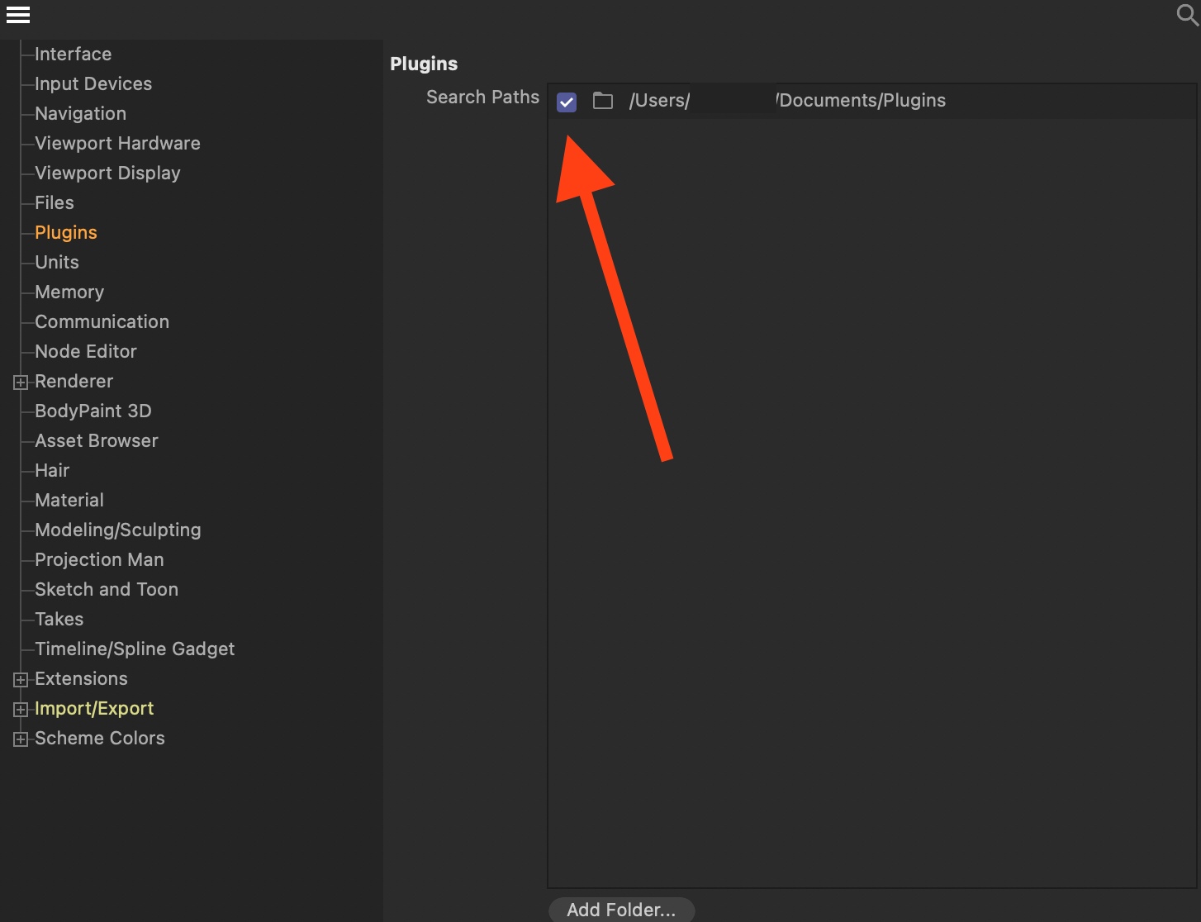Select the Files preferences category
Image resolution: width=1201 pixels, height=922 pixels.
(54, 202)
